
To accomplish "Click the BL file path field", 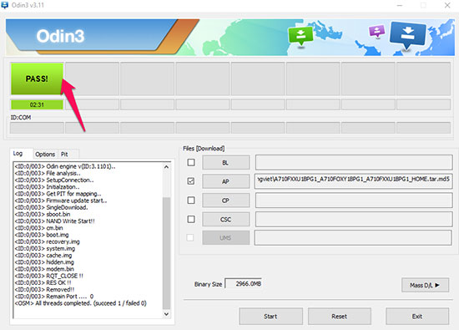I will [354, 162].
